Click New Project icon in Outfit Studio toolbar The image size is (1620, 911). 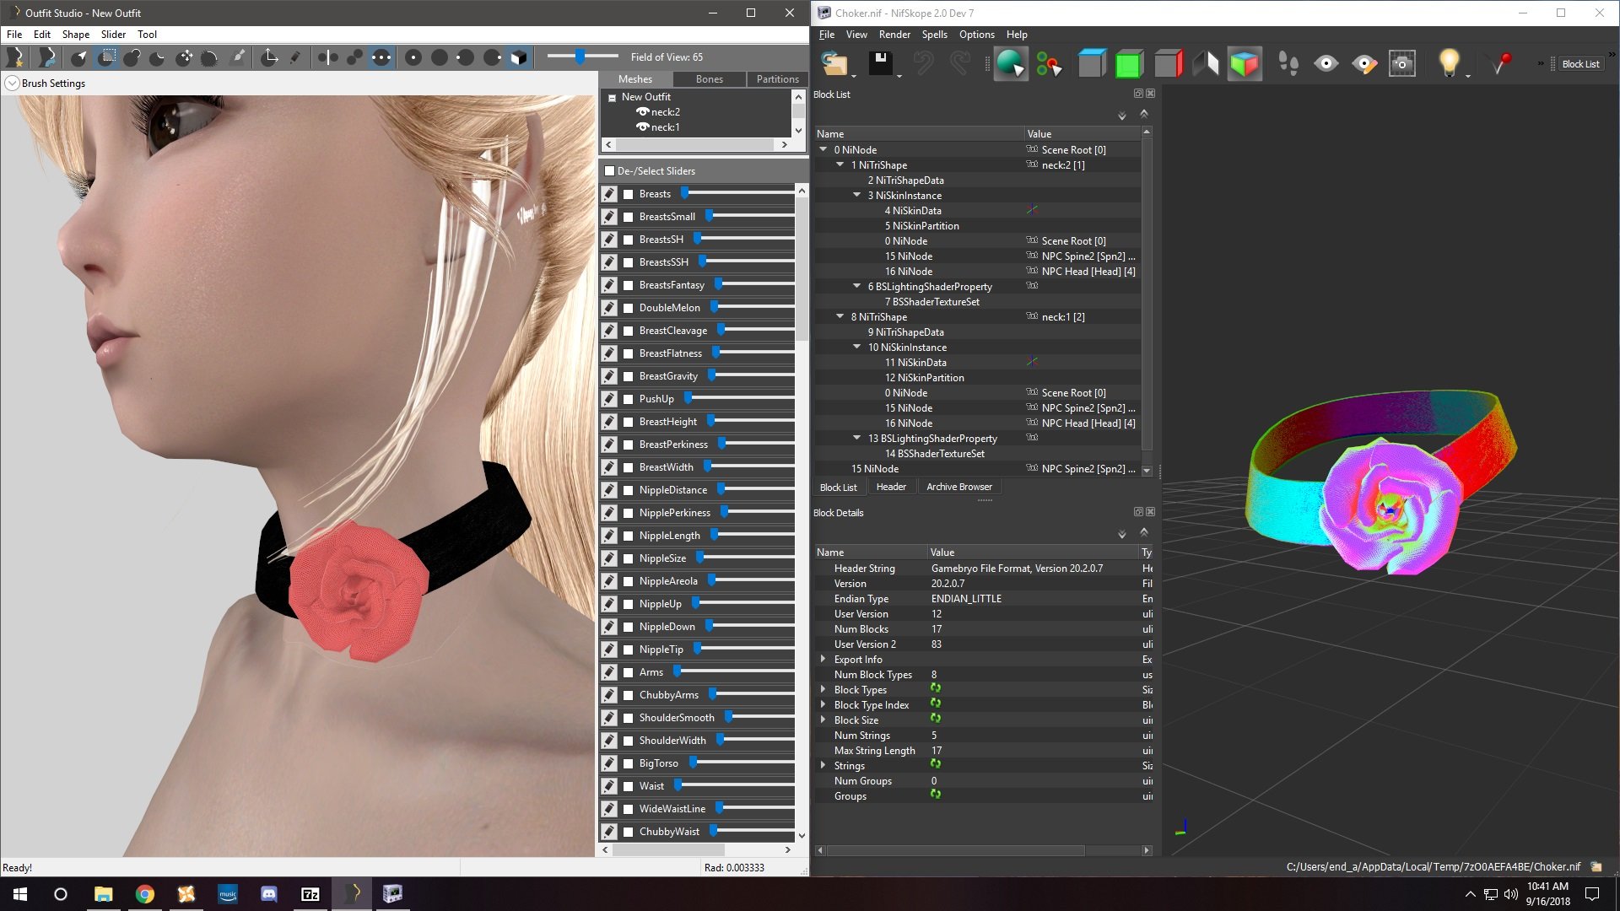[15, 57]
